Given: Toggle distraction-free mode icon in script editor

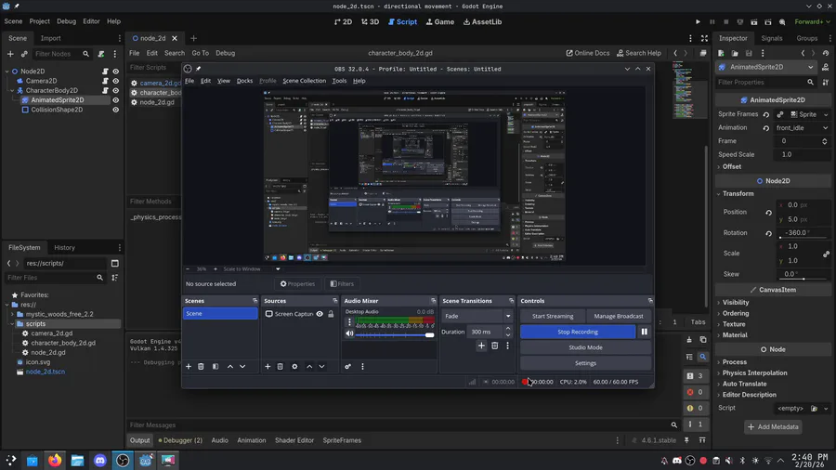Looking at the screenshot, I should (704, 38).
